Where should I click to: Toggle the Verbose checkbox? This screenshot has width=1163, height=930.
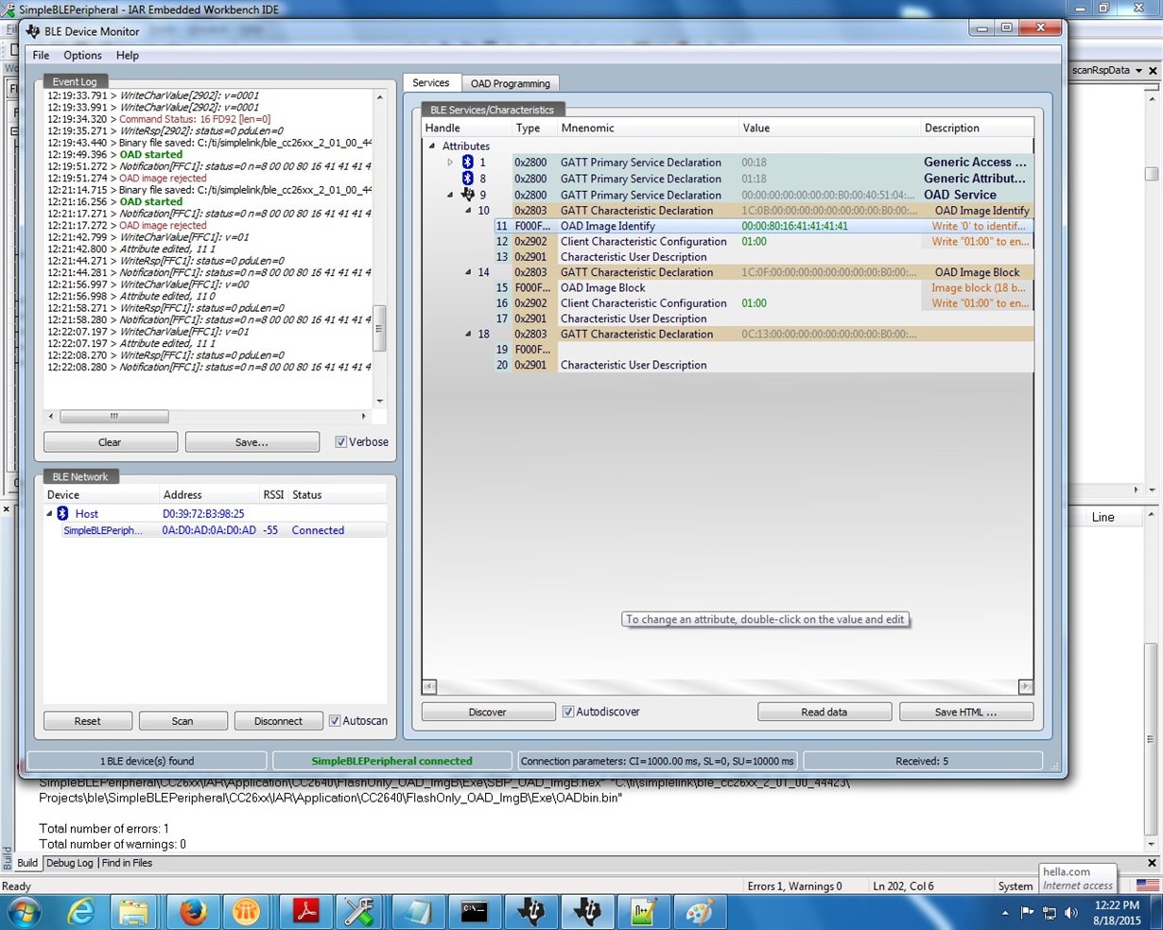coord(340,442)
